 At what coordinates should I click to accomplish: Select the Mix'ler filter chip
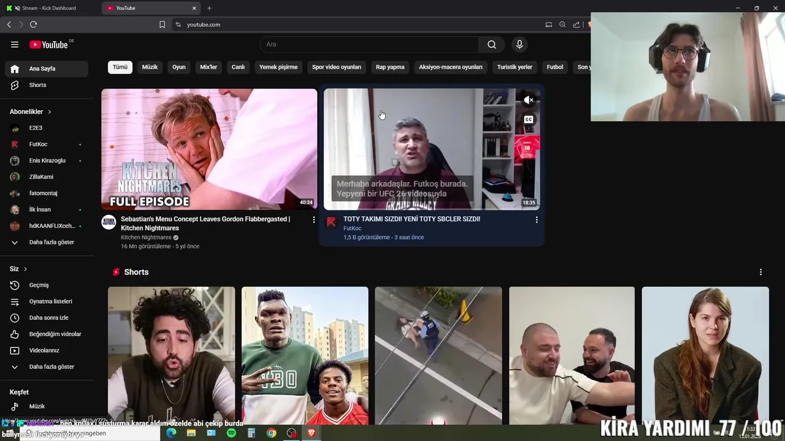209,67
